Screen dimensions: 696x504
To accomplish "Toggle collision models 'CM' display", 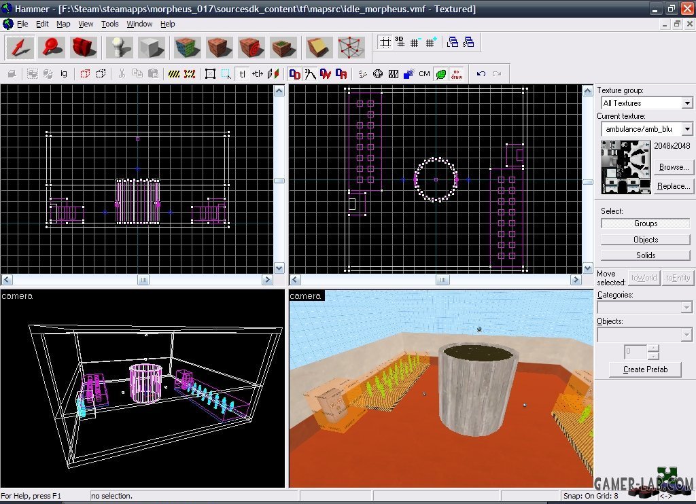I will click(x=424, y=73).
